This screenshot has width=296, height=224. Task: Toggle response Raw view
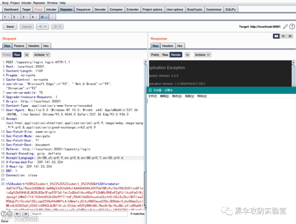click(x=165, y=55)
